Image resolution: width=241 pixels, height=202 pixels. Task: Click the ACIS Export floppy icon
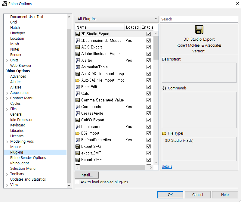coord(78,47)
